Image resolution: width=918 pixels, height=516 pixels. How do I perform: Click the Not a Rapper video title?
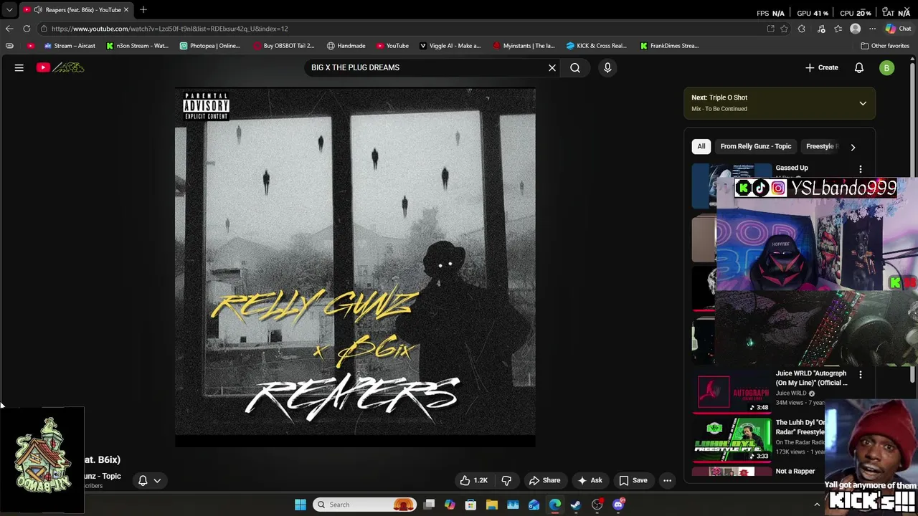click(x=795, y=471)
